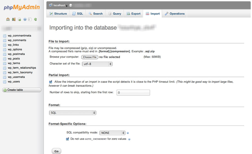The width and height of the screenshot is (252, 154).
Task: Open the wp_posts table link
Action: click(14, 59)
